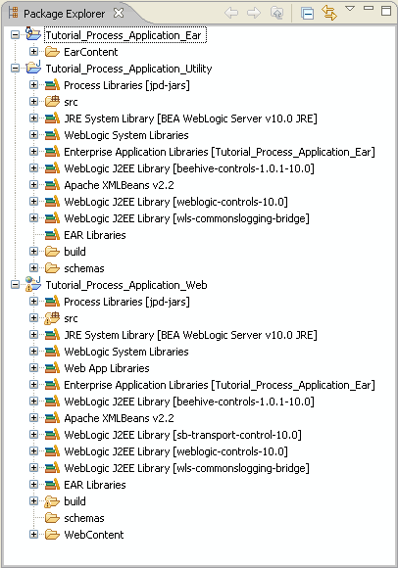Click the WebContent folder icon
The width and height of the screenshot is (398, 568).
(x=52, y=535)
